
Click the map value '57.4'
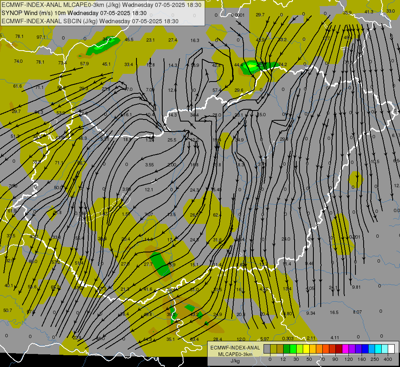[x=217, y=90]
